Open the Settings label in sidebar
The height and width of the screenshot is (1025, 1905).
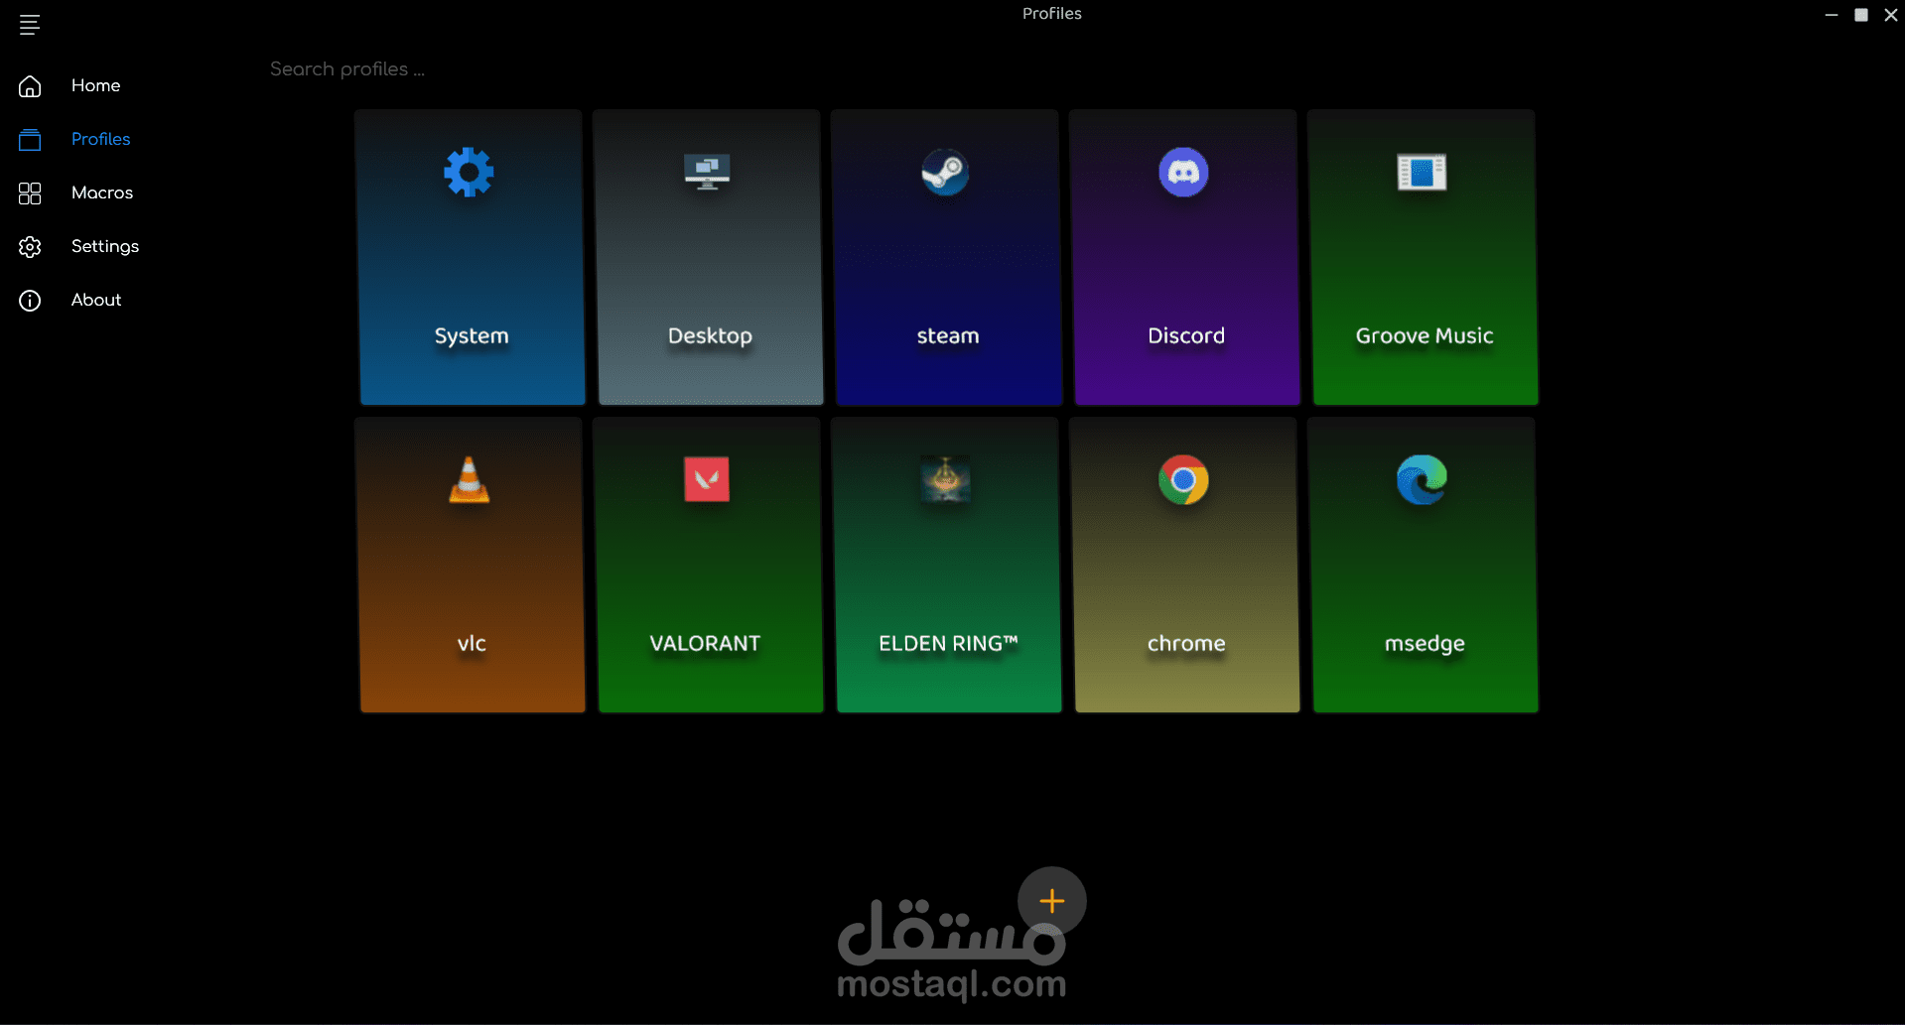click(x=105, y=246)
